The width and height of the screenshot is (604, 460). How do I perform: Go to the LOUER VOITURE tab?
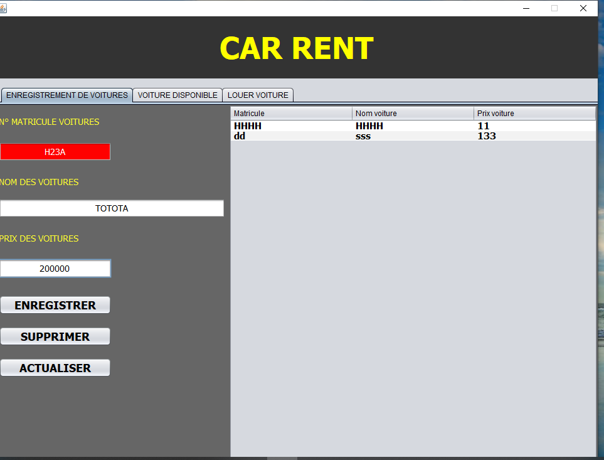pyautogui.click(x=258, y=95)
